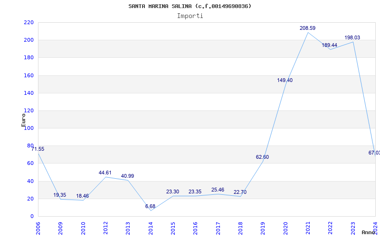
Task: Click the 60 y-axis tick label
Action: tap(30, 164)
